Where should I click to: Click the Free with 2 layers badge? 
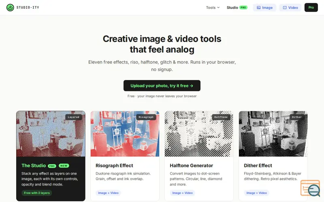point(37,193)
